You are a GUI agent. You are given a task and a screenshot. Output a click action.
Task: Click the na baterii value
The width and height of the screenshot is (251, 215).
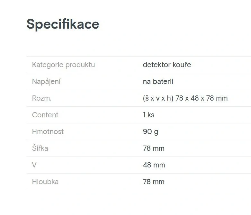158,82
